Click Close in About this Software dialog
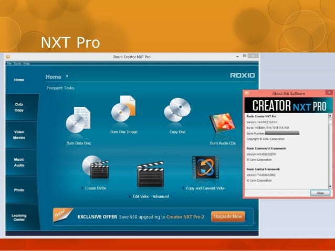This screenshot has width=335, height=251. 320,193
